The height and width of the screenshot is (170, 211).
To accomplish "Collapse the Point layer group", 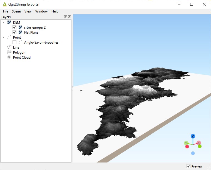I will pyautogui.click(x=3, y=37).
